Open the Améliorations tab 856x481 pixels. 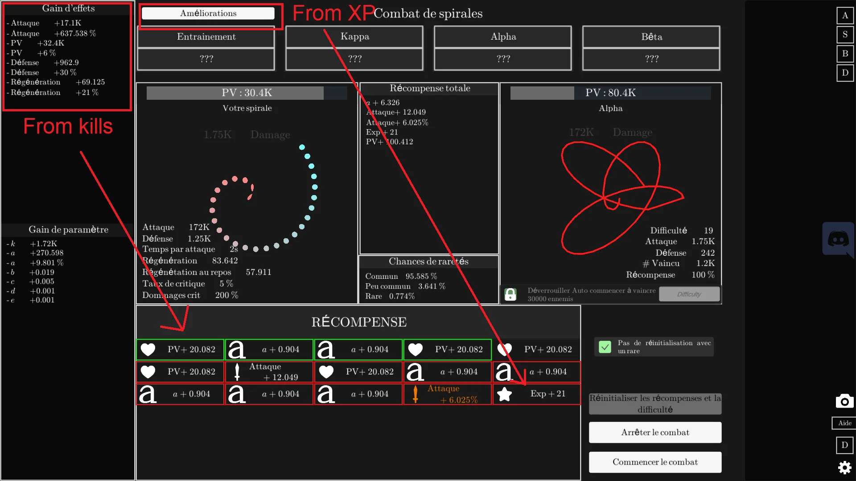[208, 13]
